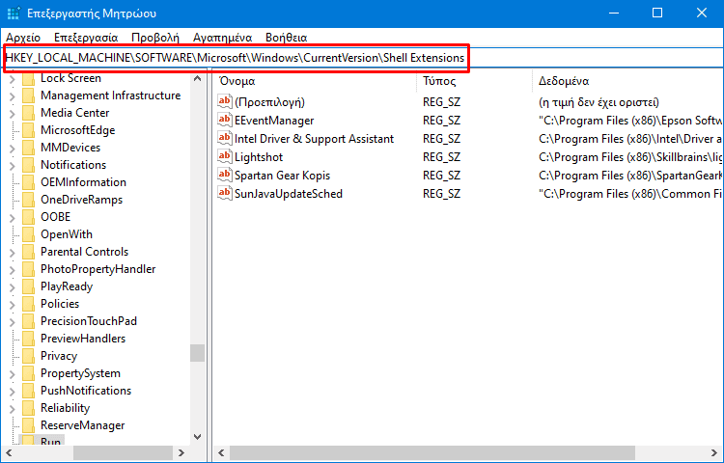Expand the Lock Screen key
724x463 pixels.
click(x=13, y=79)
